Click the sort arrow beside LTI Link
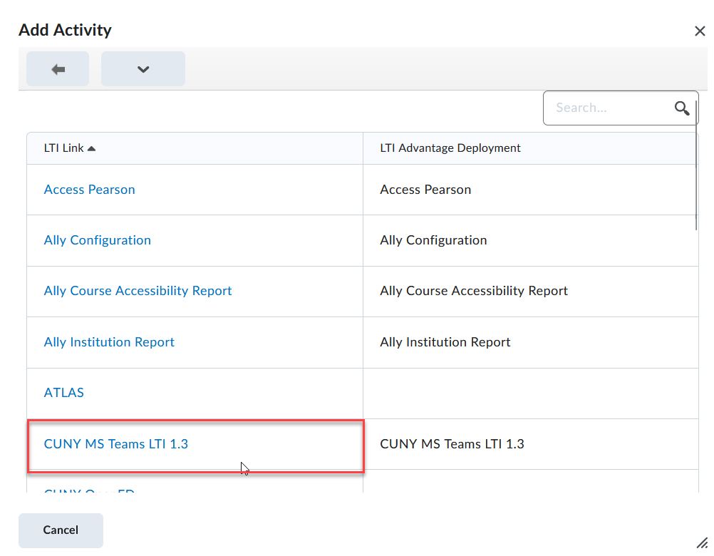 click(91, 148)
